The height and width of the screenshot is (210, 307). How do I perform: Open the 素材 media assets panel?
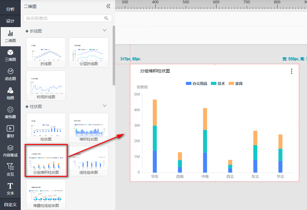pyautogui.click(x=10, y=132)
